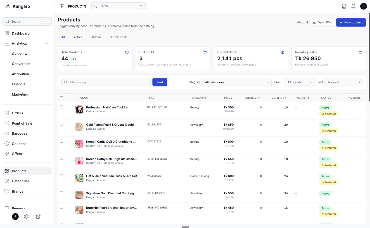Open Analytics Conversion page
This screenshot has width=370, height=228.
click(x=21, y=64)
